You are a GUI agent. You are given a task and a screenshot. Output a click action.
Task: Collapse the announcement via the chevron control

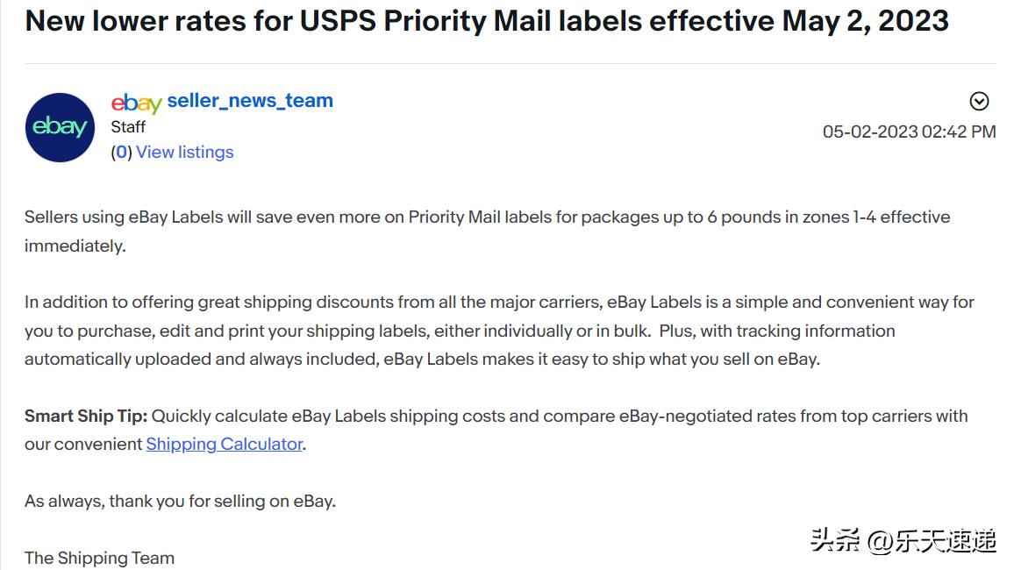[x=979, y=101]
